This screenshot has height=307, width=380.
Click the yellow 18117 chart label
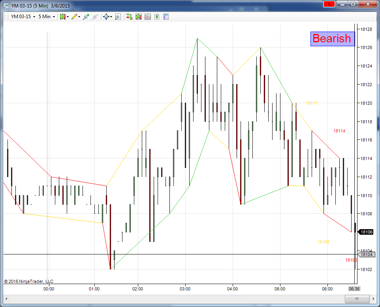pyautogui.click(x=311, y=103)
